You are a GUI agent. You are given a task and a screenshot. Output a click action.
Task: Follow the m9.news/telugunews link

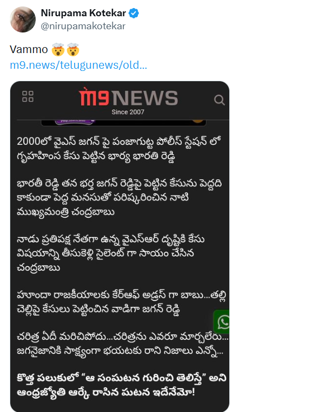[78, 65]
